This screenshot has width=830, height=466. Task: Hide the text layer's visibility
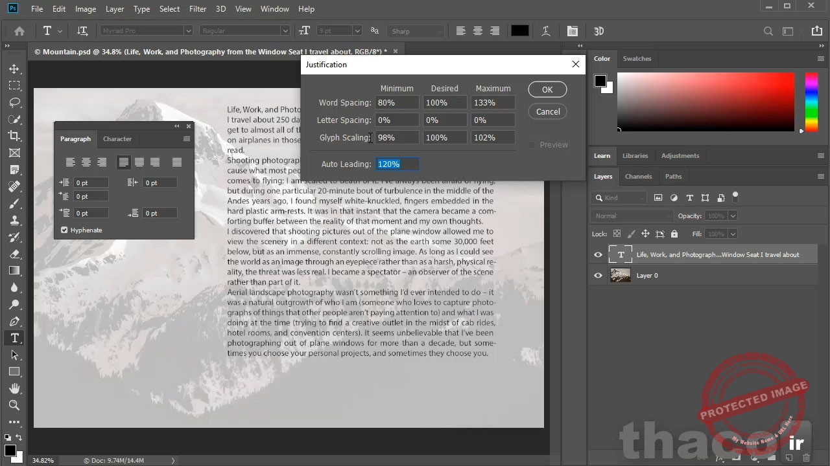coord(598,254)
